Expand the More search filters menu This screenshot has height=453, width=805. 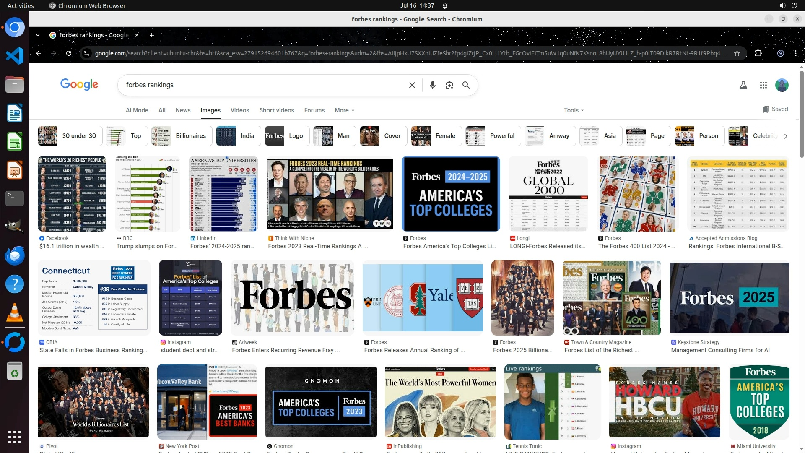344,110
